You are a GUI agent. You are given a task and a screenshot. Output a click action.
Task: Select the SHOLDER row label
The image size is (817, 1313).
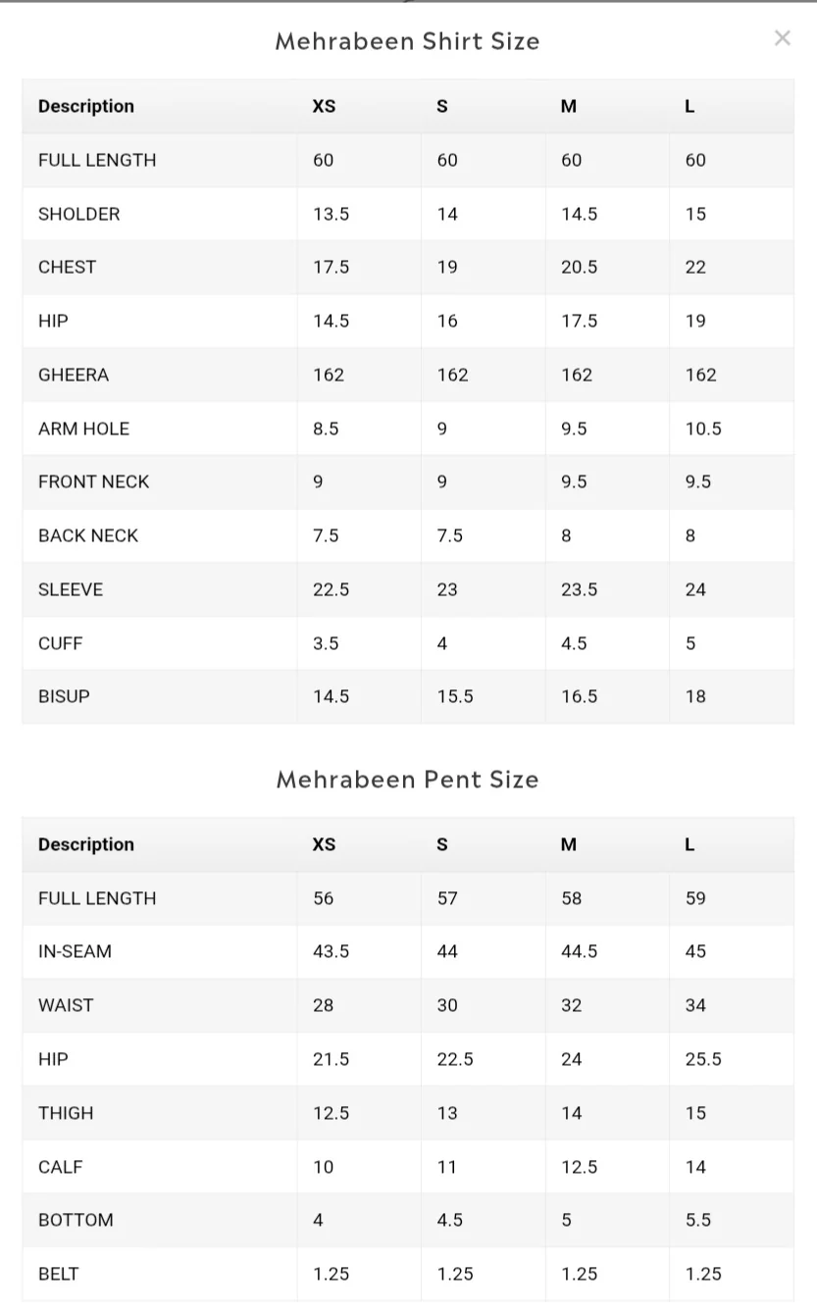(78, 214)
